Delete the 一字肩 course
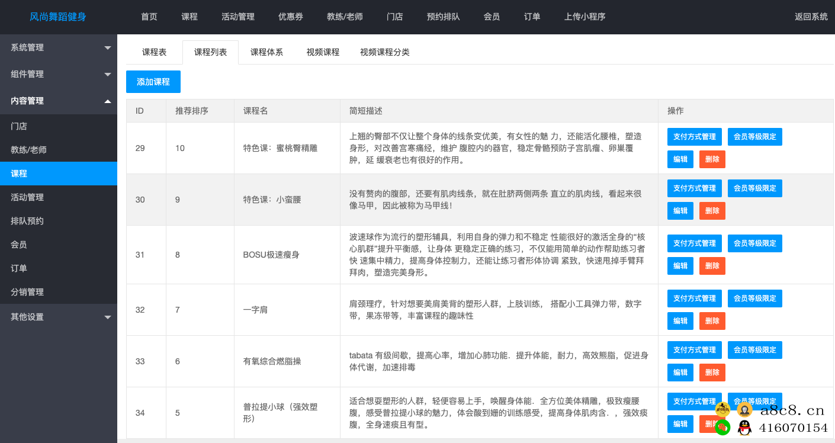835x443 pixels. [x=712, y=321]
